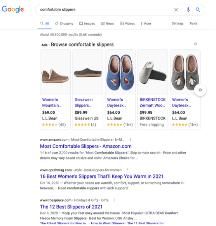
Task: Open Most Comfortable Slippers - Amazon.com link
Action: tap(85, 146)
